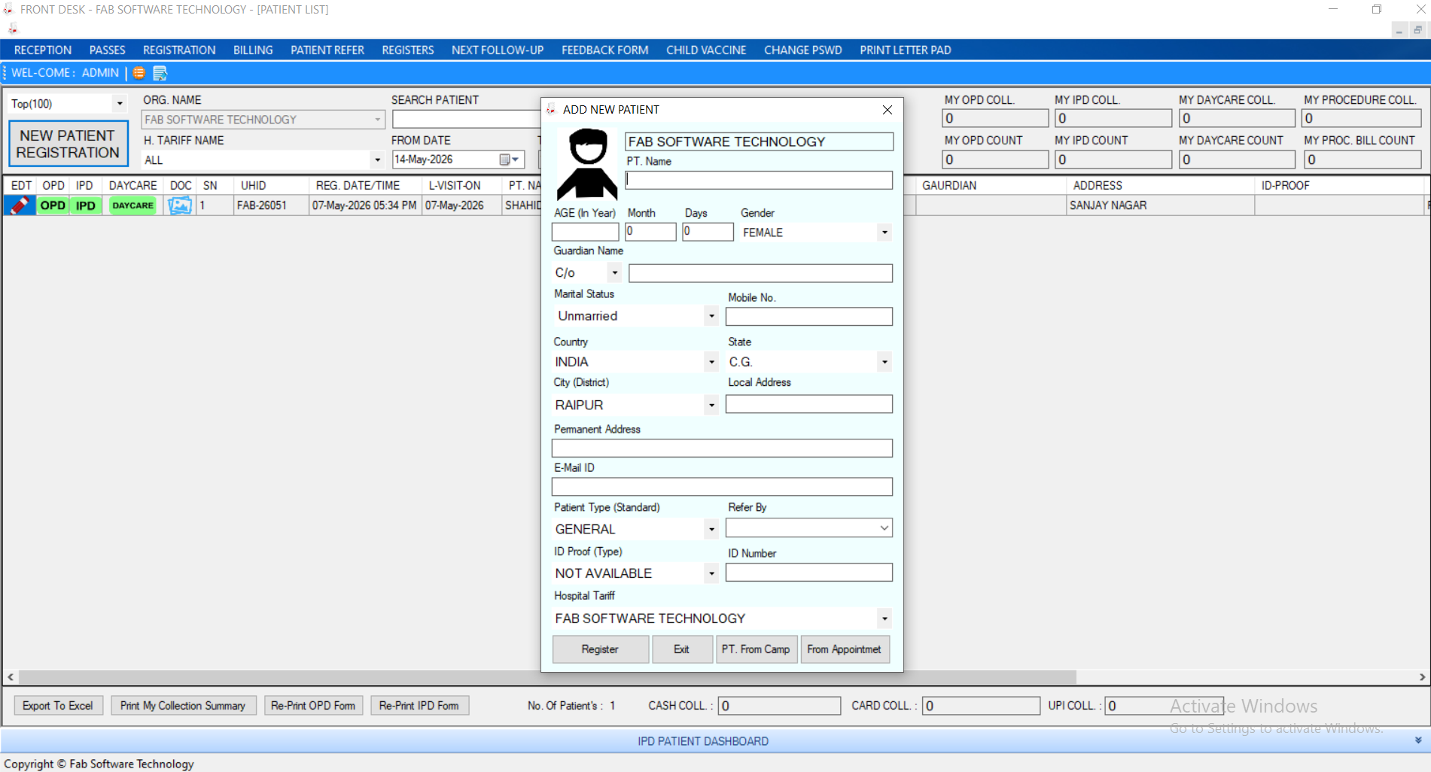The height and width of the screenshot is (772, 1431).
Task: Open the RECEPTION menu
Action: (x=43, y=50)
